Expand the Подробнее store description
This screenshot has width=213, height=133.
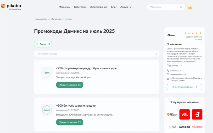174,65
